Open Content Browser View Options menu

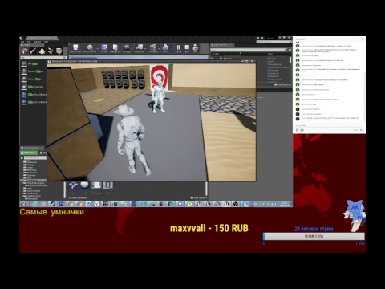199,197
